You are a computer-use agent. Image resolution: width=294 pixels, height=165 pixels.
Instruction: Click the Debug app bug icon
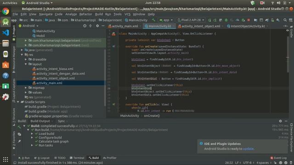click(226, 20)
